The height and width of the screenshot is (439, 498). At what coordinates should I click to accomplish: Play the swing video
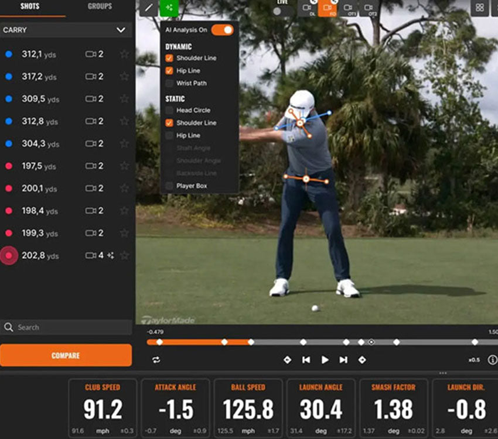(325, 360)
